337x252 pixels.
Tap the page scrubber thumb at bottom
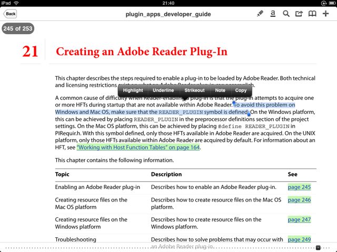coord(318,248)
